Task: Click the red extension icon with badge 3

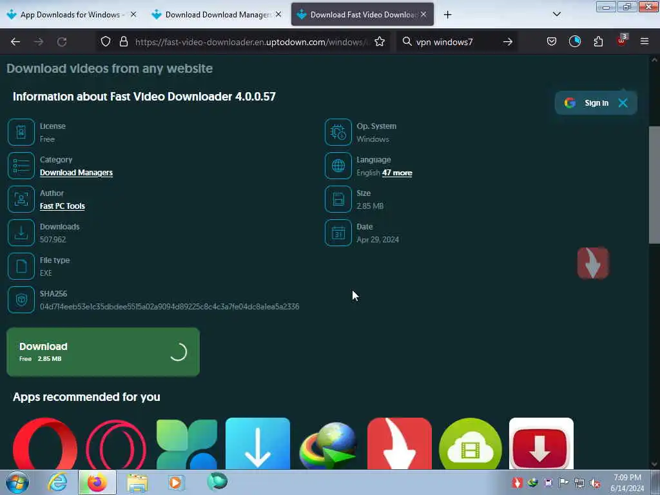Action: pyautogui.click(x=622, y=41)
